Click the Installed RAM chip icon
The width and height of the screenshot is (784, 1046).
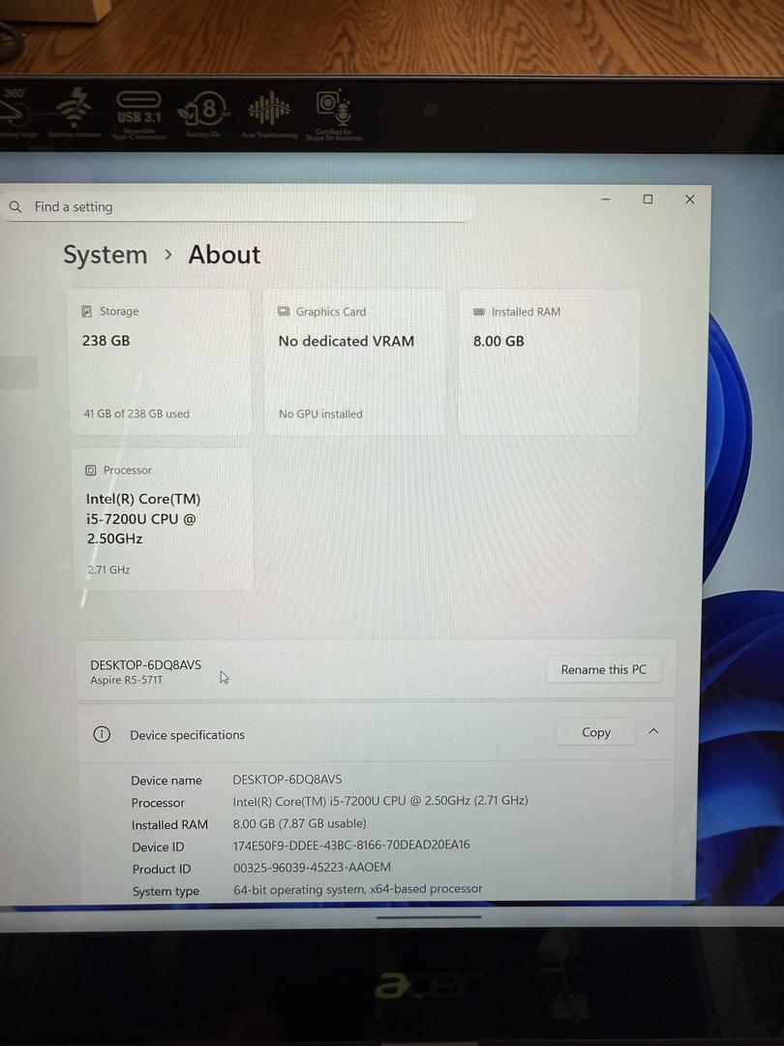(x=479, y=312)
